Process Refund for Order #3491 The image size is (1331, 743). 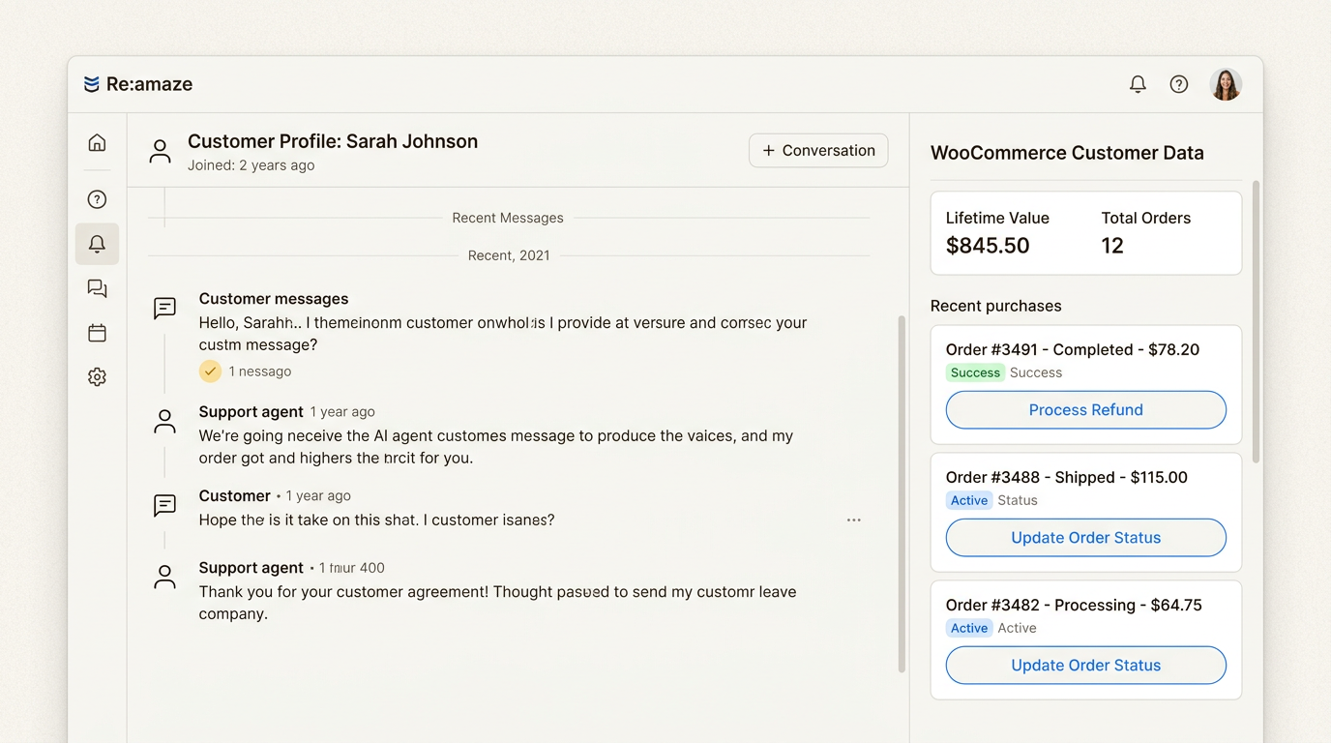coord(1085,409)
